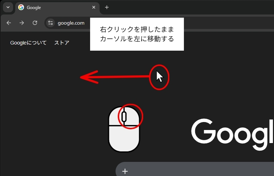Focus the google.com address bar

click(71, 23)
